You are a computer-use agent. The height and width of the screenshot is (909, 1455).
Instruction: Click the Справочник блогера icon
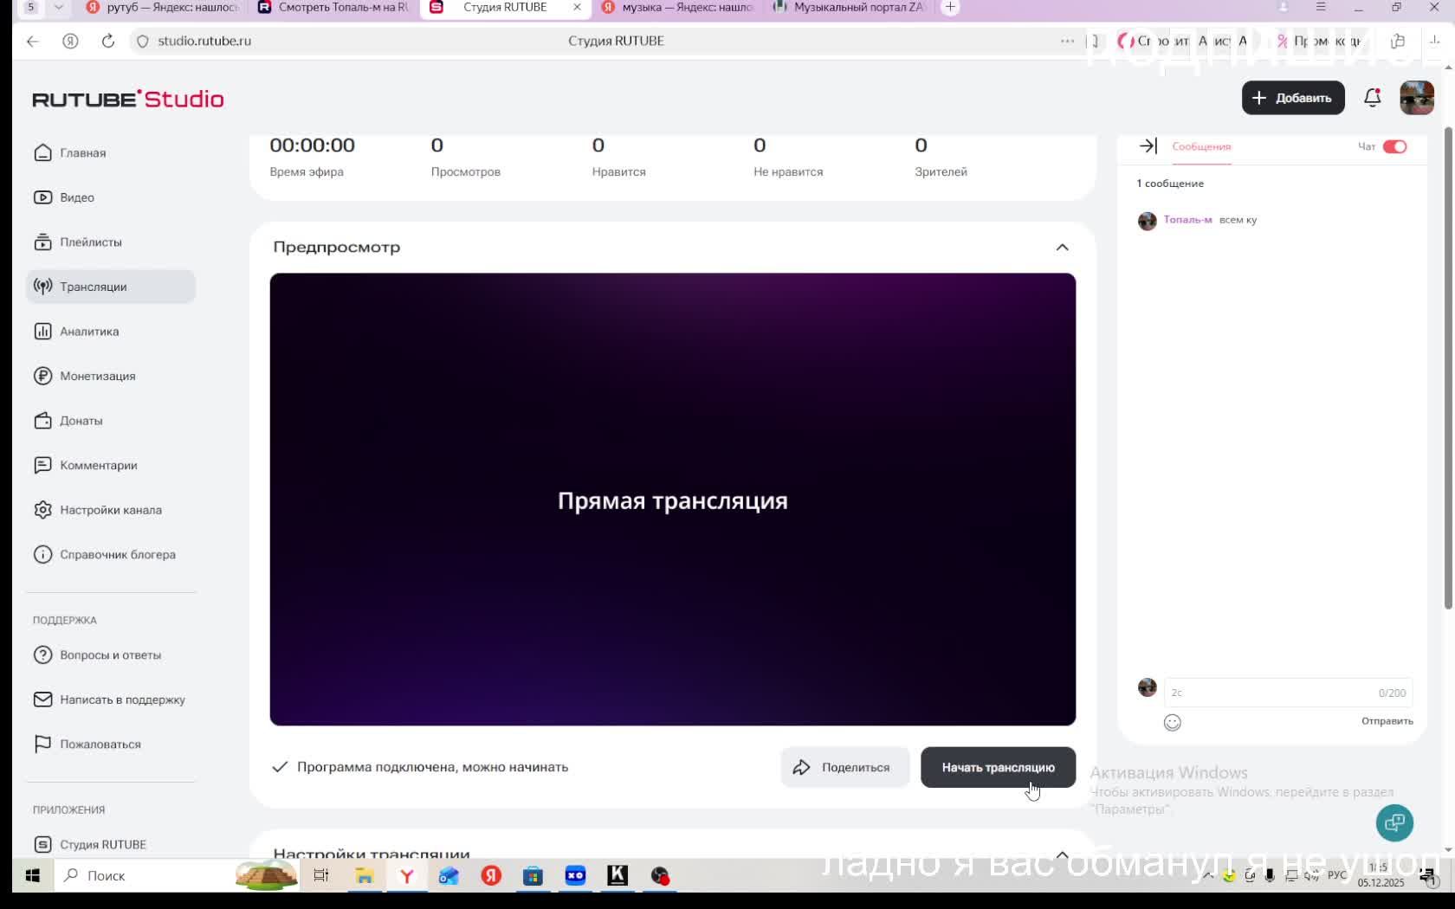pyautogui.click(x=43, y=554)
